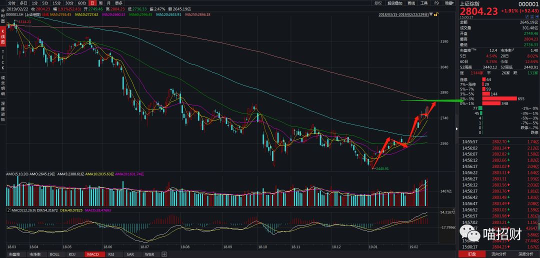The height and width of the screenshot is (258, 540).
Task: Expand the date range dropdown triangle
Action: click(x=431, y=15)
